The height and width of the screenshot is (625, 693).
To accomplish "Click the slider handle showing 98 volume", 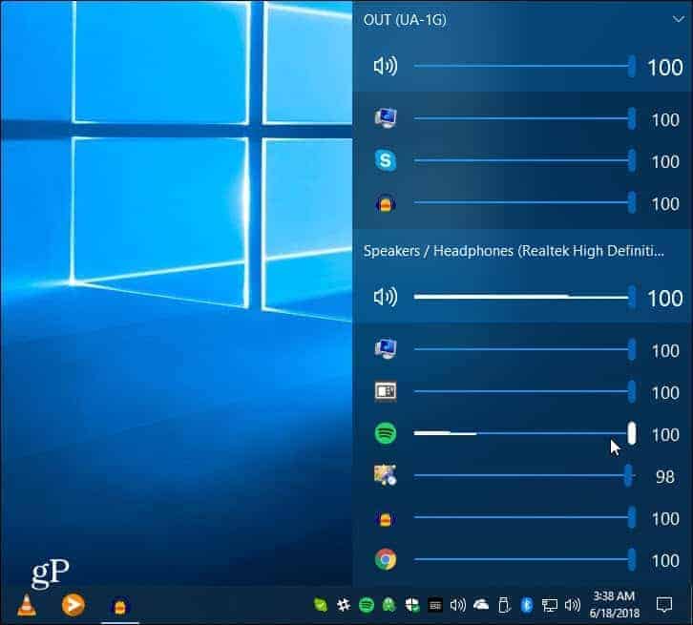I will pos(628,475).
